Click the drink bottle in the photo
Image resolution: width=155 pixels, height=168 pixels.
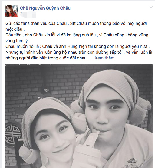point(88,152)
